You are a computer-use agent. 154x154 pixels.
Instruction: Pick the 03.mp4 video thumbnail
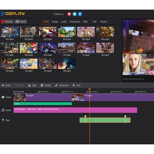[x=48, y=32]
